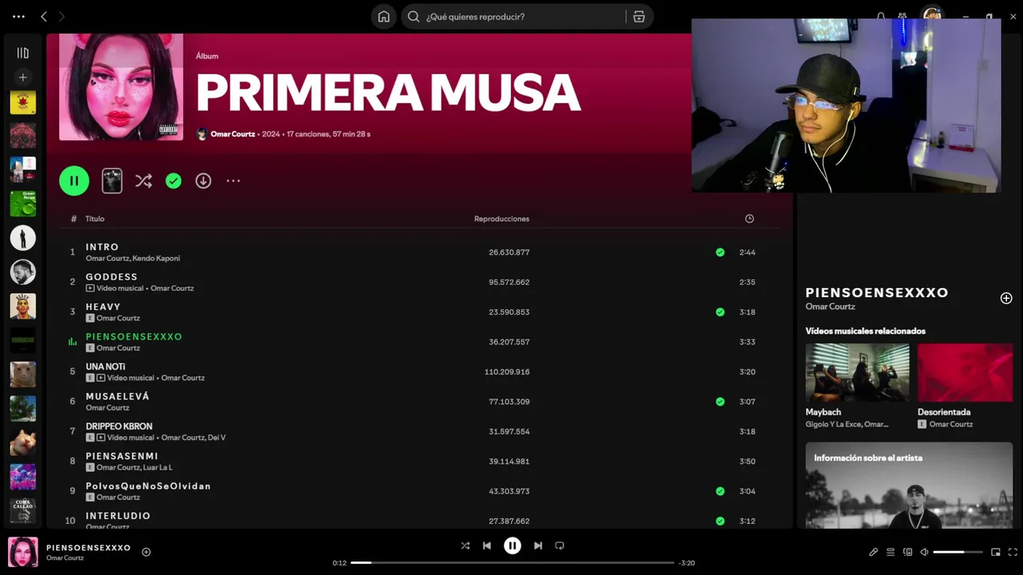Toggle shuffle in the bottom player

pos(465,545)
